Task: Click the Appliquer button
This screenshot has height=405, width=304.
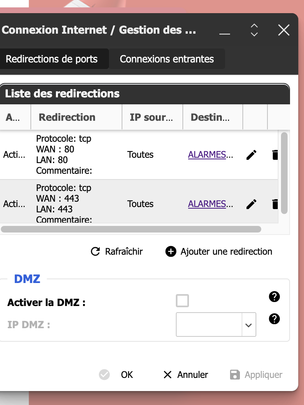Action: click(x=256, y=375)
